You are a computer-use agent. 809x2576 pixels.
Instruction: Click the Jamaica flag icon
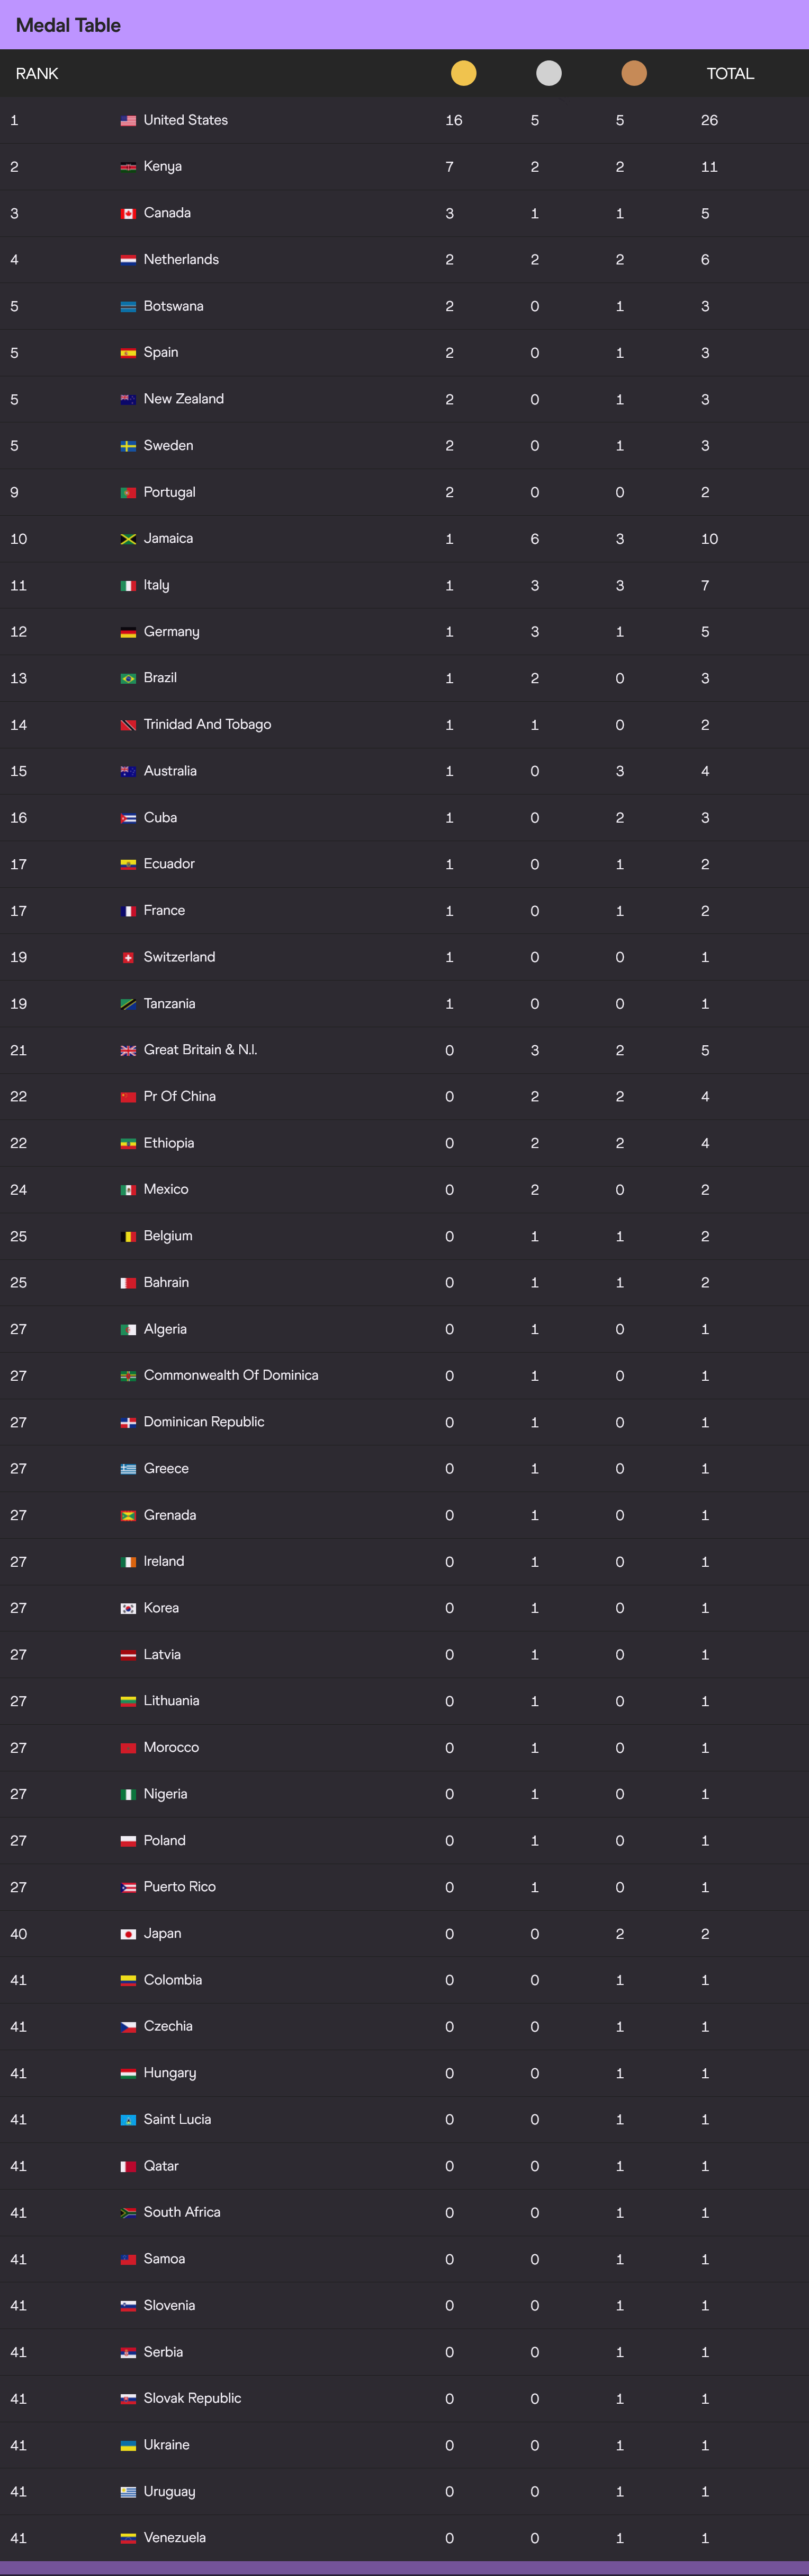[128, 539]
